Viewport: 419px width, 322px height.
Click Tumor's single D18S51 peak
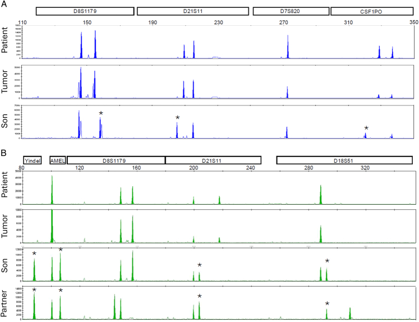[x=321, y=234]
